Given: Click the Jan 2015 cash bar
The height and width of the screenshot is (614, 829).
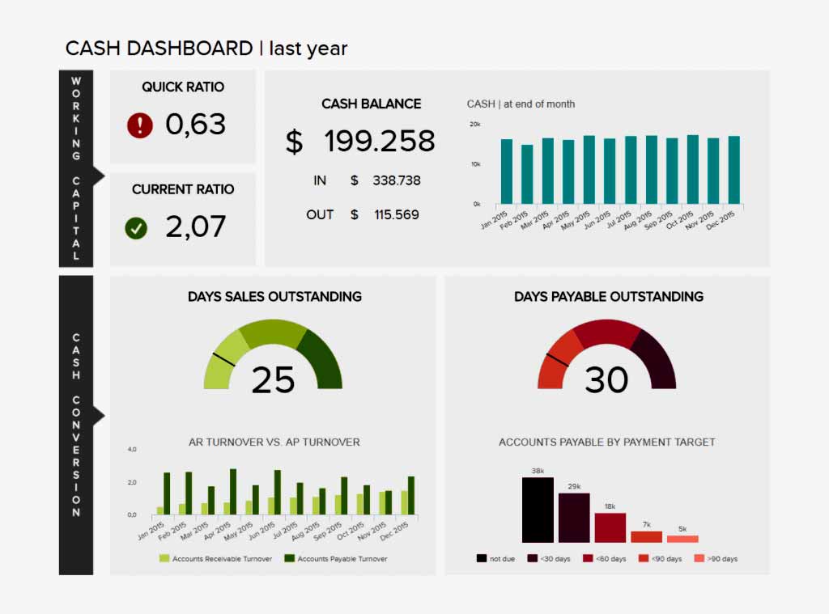Looking at the screenshot, I should point(507,171).
